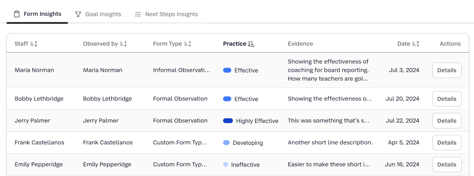Click the Developing rating color pill
Image resolution: width=474 pixels, height=176 pixels.
226,142
